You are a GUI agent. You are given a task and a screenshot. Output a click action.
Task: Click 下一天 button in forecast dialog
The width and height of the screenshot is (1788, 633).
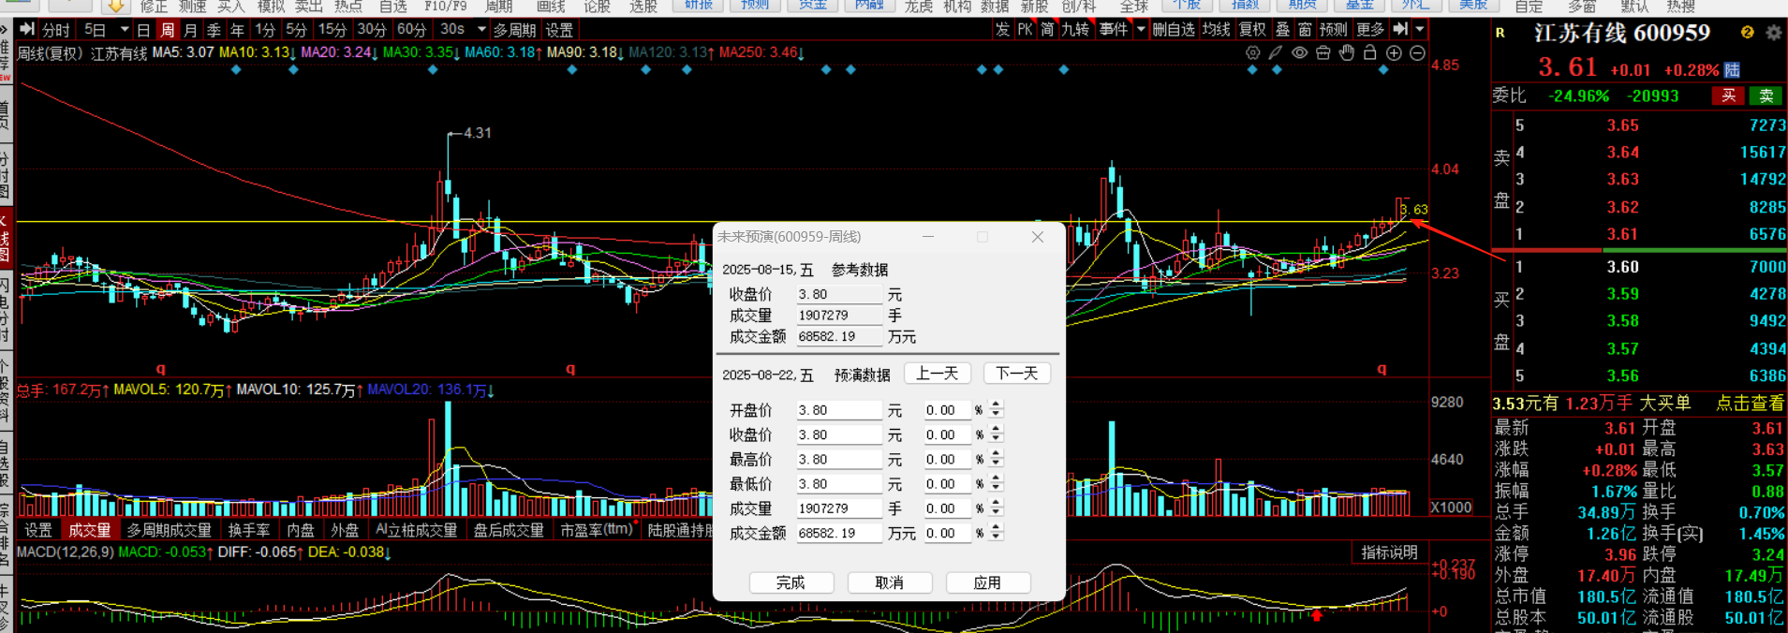click(x=1017, y=374)
